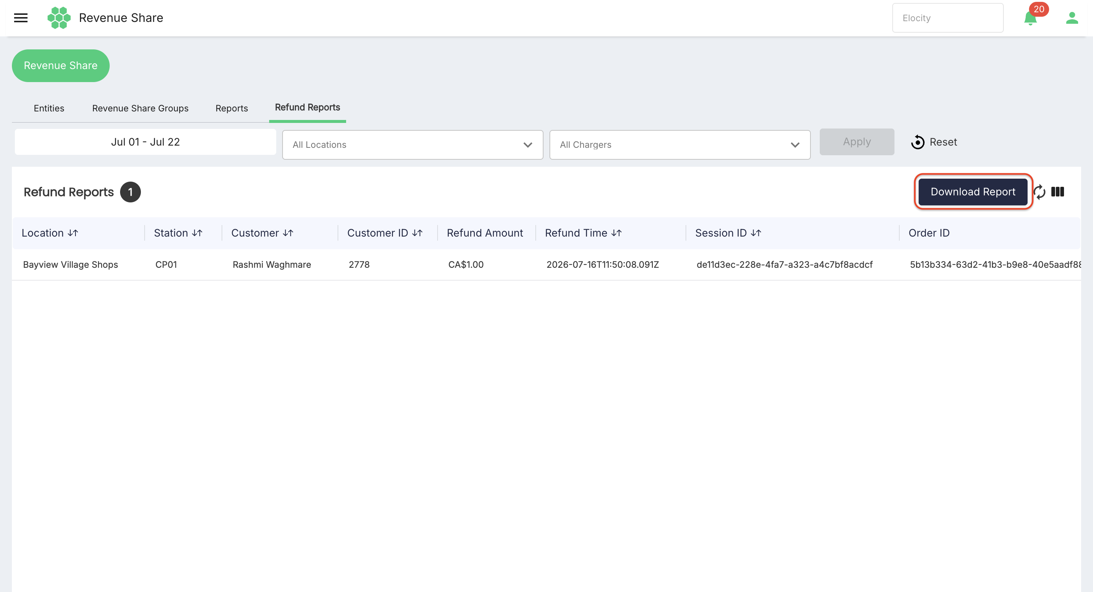Sort by Location column arrows

73,233
